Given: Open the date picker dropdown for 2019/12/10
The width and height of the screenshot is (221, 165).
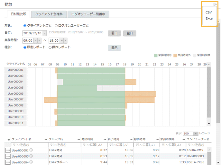Looking at the screenshot, I should [x=45, y=33].
